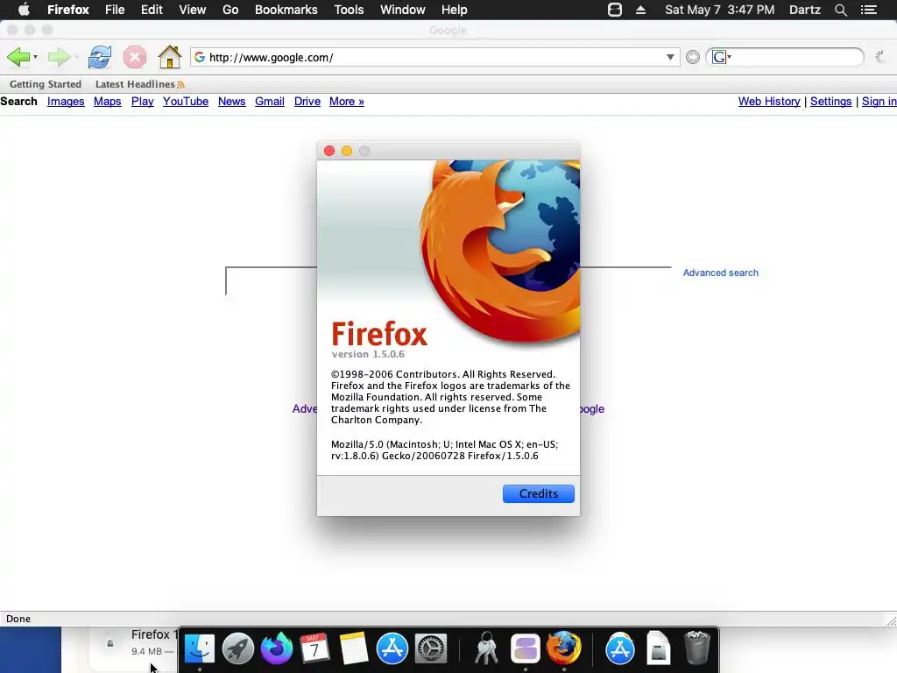Open the Back history dropdown arrow
This screenshot has width=897, height=673.
coord(35,57)
